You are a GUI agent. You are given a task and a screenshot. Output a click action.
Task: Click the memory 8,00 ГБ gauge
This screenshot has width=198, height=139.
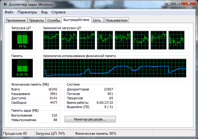pos(22,68)
